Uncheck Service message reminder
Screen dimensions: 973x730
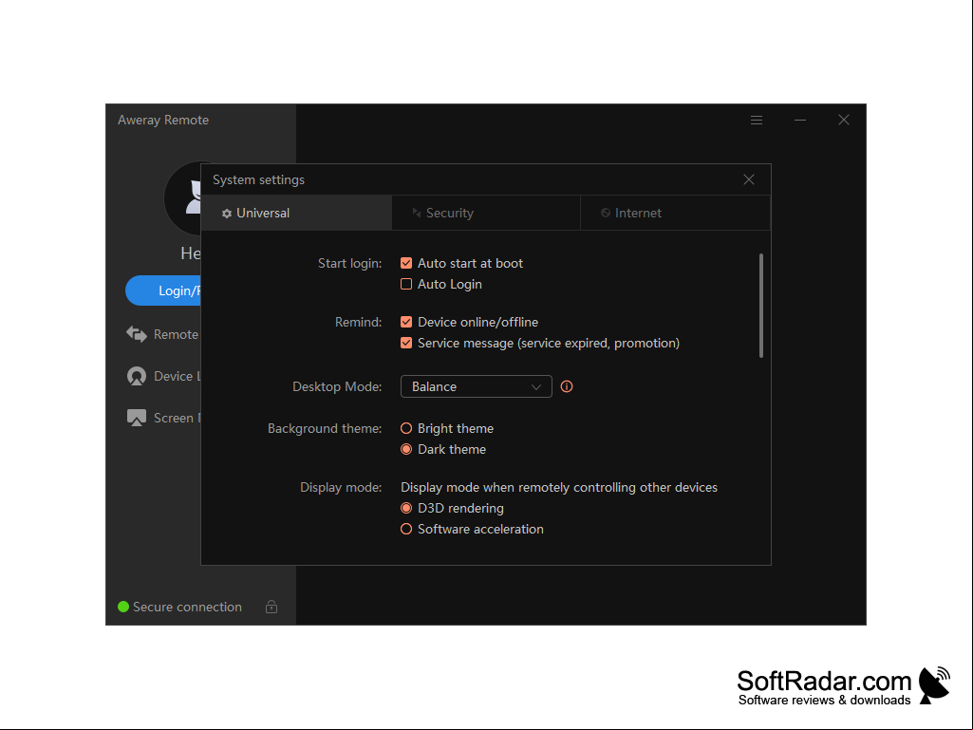406,344
